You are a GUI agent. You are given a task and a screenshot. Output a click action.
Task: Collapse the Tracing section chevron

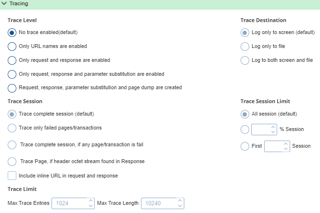[5, 4]
